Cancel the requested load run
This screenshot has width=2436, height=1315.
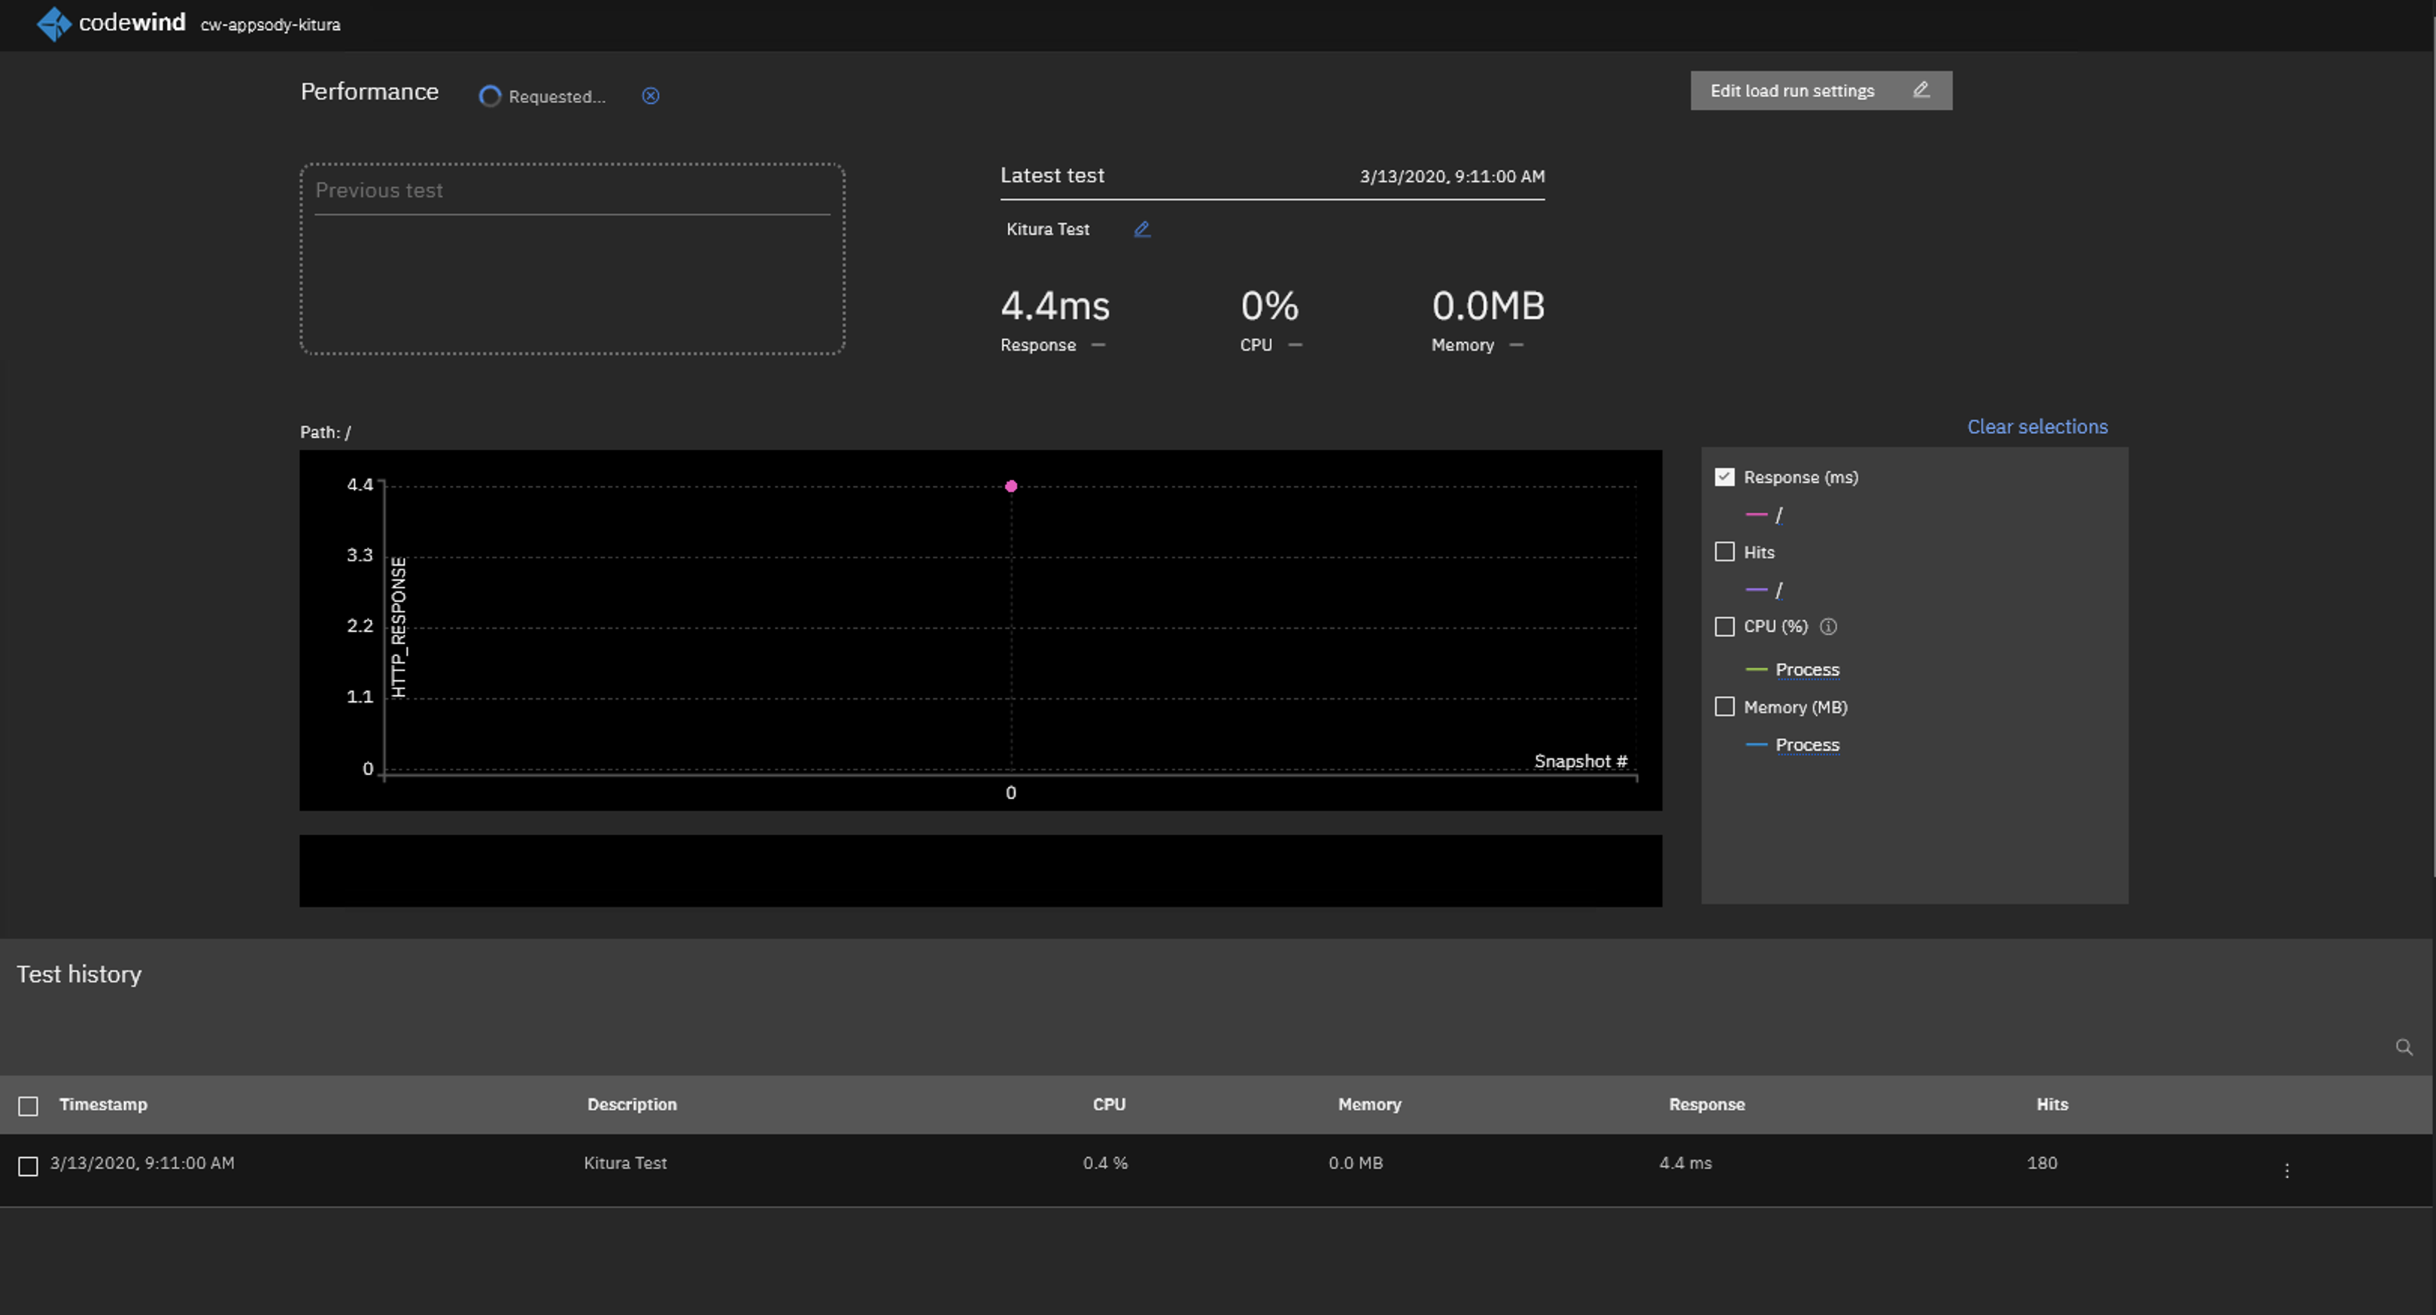pyautogui.click(x=651, y=96)
